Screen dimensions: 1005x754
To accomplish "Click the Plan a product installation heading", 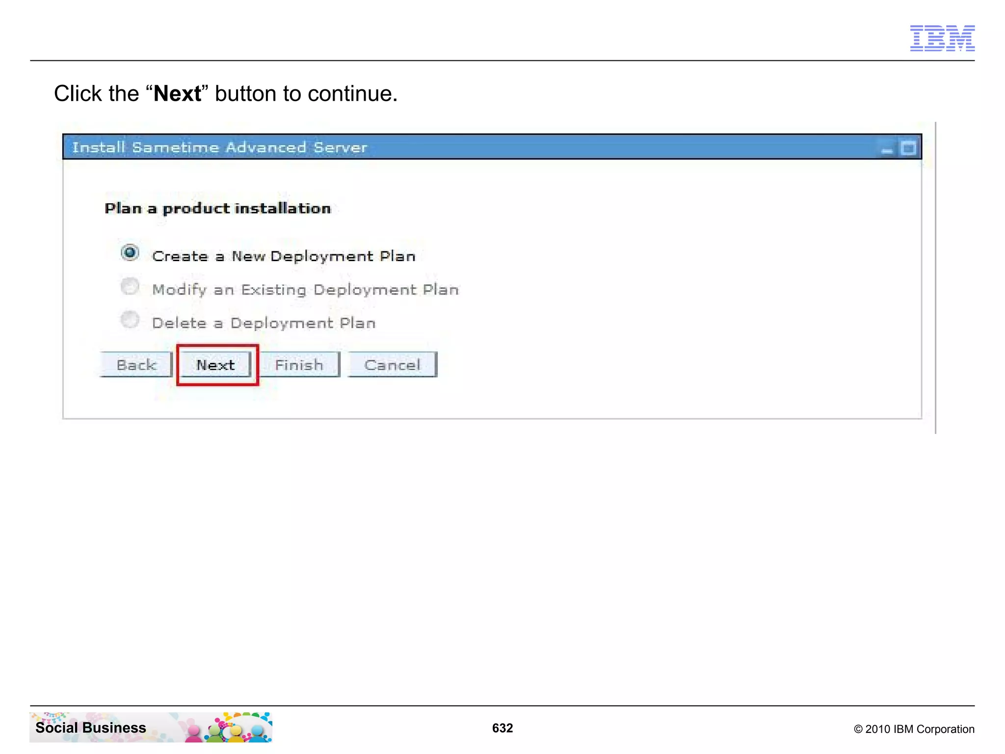I will point(218,209).
